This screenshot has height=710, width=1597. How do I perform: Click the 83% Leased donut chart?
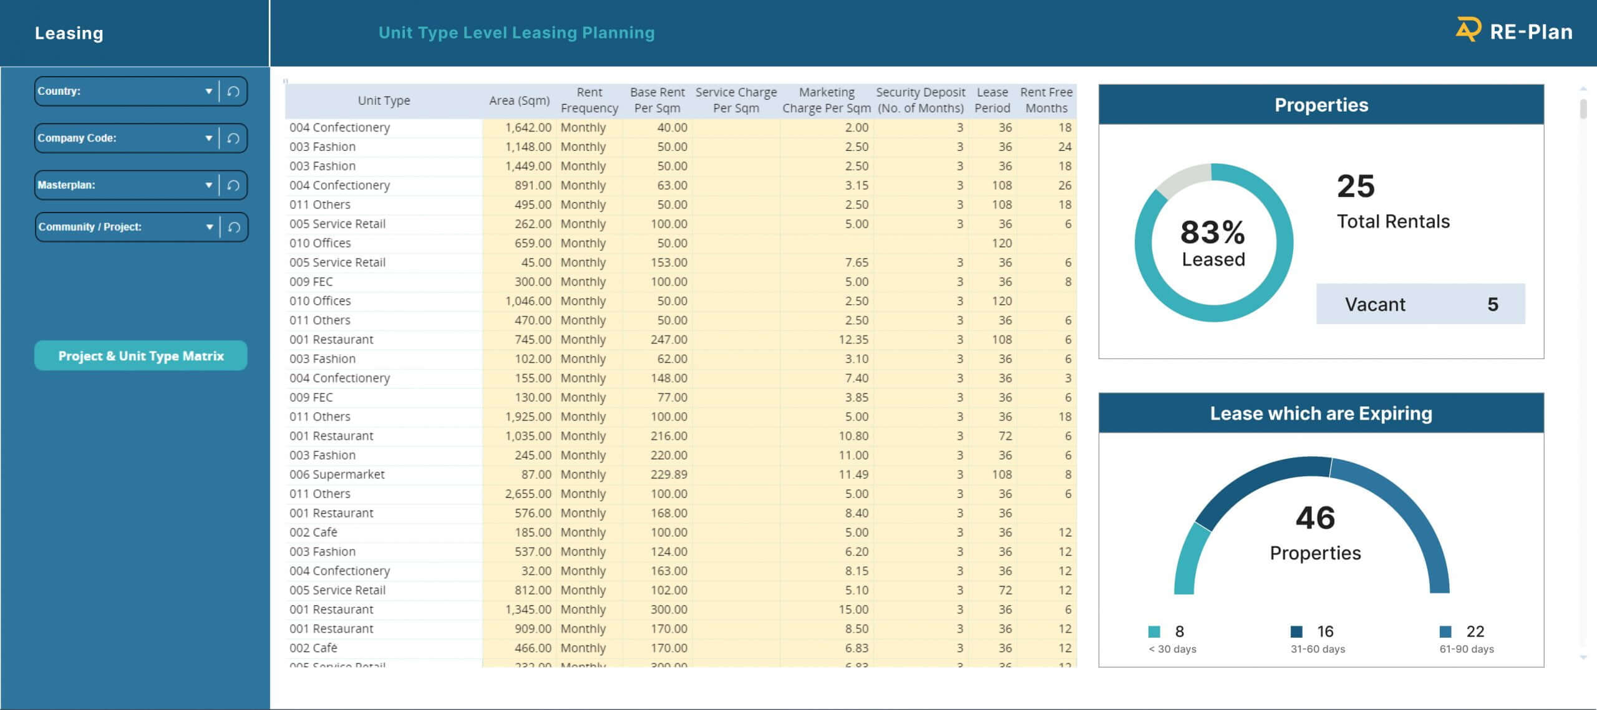tap(1213, 242)
